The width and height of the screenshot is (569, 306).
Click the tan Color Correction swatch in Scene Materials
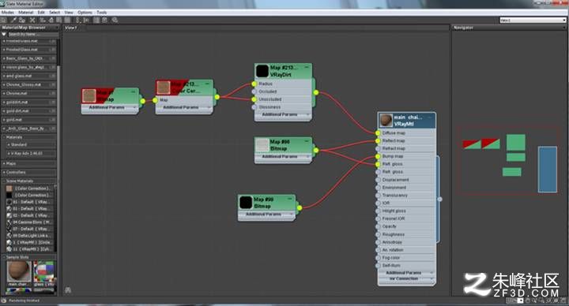[9, 188]
